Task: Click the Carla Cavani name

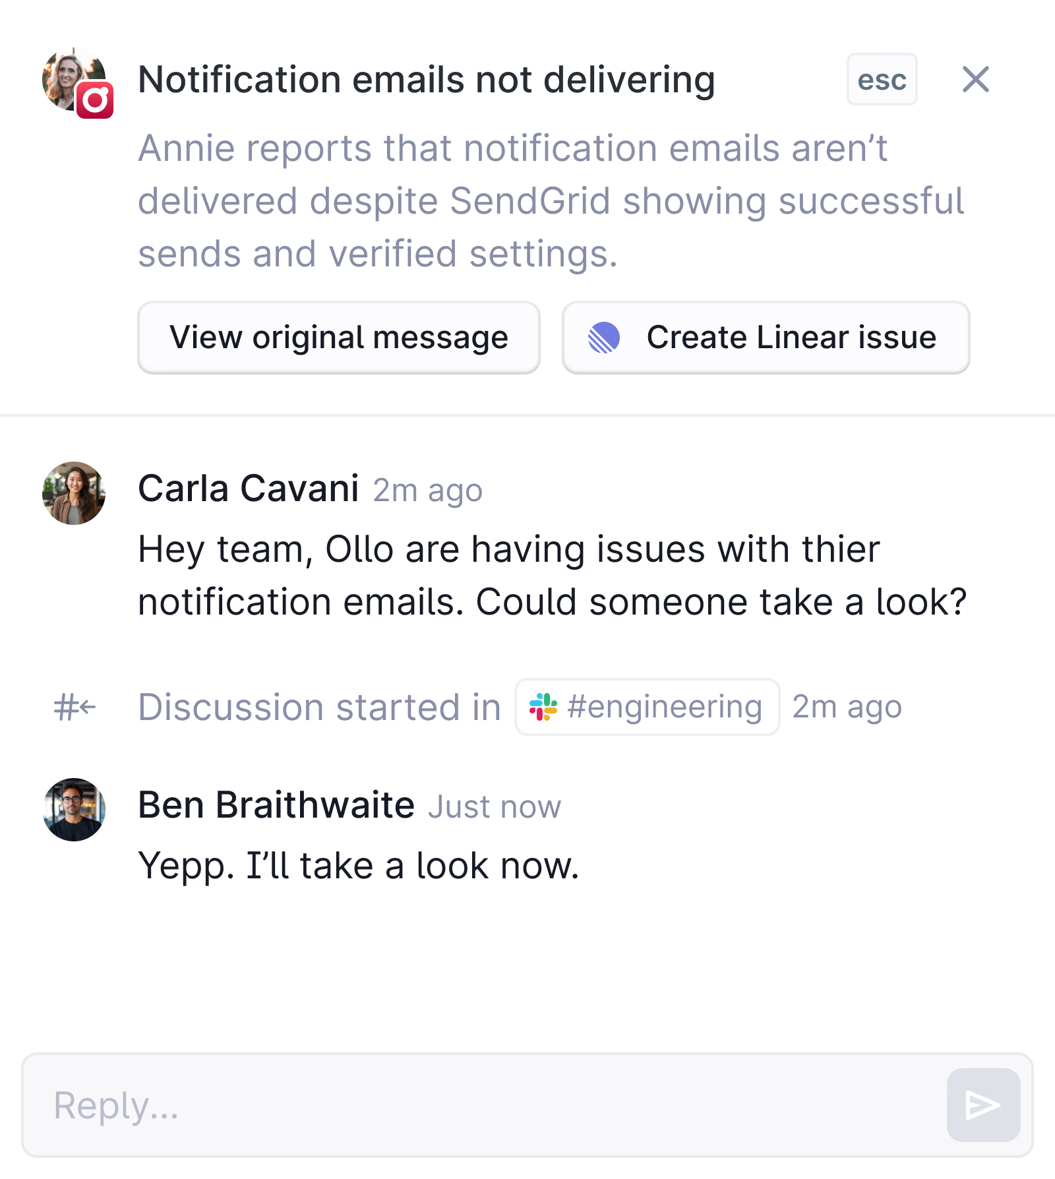Action: [x=249, y=489]
